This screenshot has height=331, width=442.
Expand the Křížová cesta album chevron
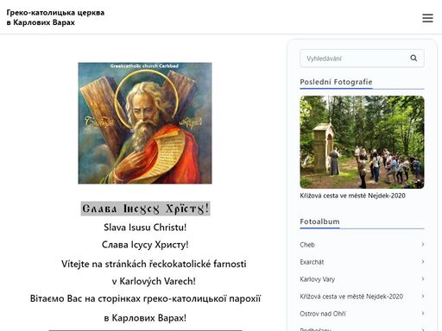coord(423,296)
